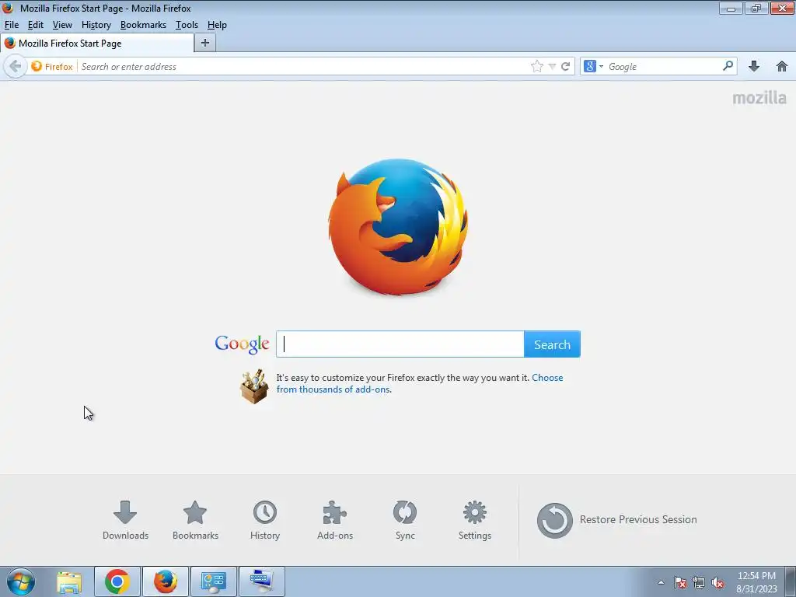Screen dimensions: 796x597
Task: Focus the Google search box on start page
Action: tap(400, 344)
